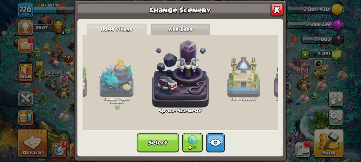Image resolution: width=361 pixels, height=162 pixels.
Task: Open the army barbarian icon
Action: coord(25,118)
